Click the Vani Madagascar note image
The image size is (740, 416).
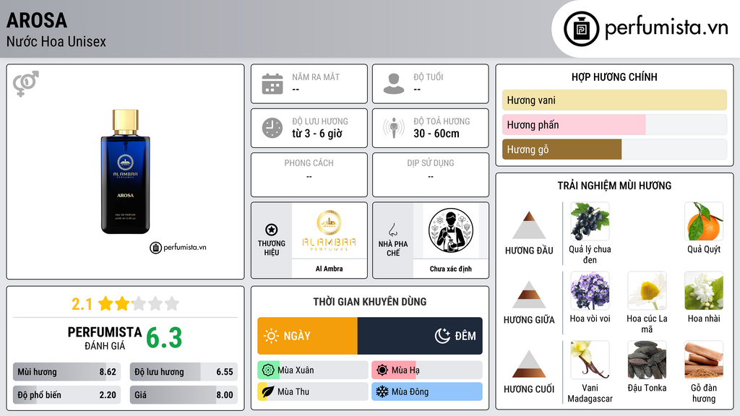[x=590, y=360]
